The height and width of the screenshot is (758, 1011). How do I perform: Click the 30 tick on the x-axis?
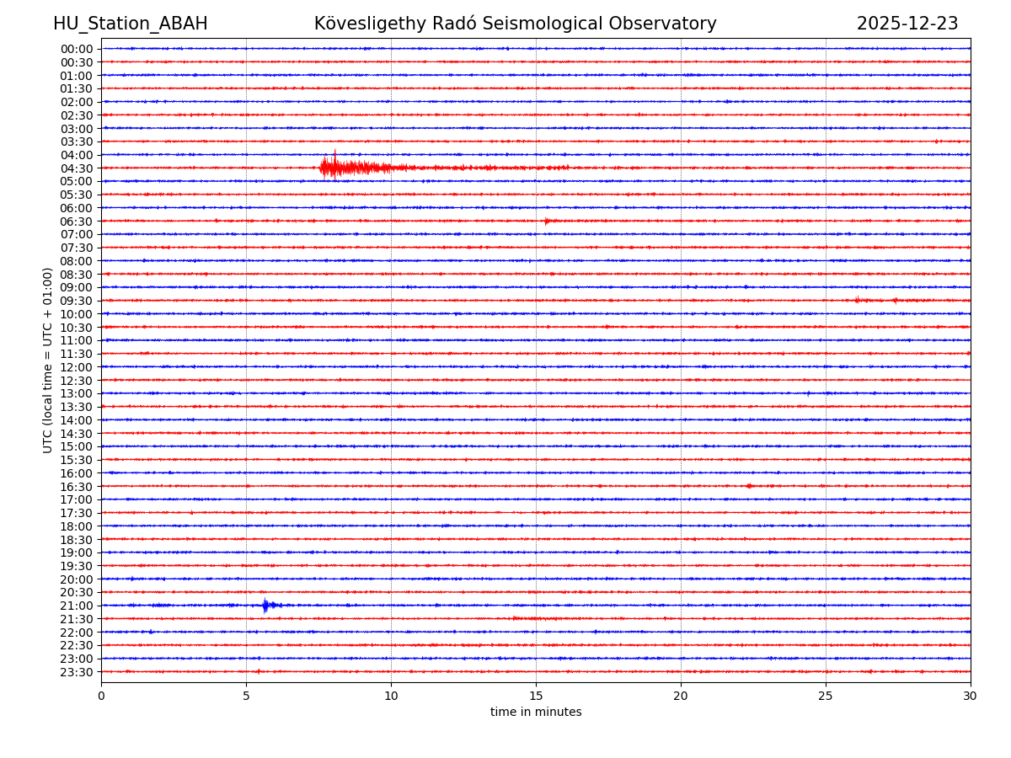971,696
